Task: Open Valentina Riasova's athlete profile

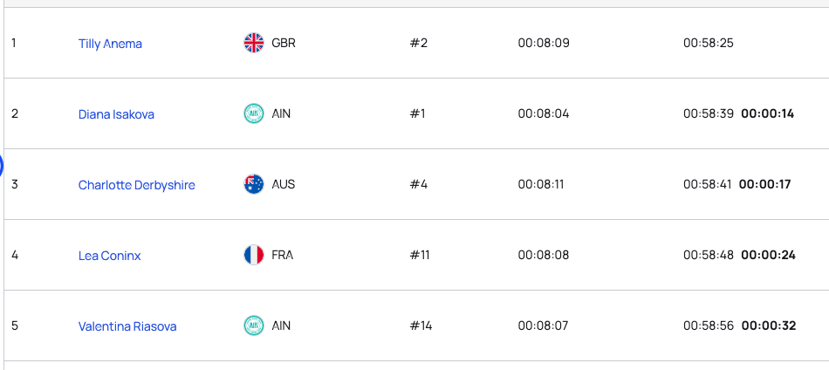Action: [127, 326]
